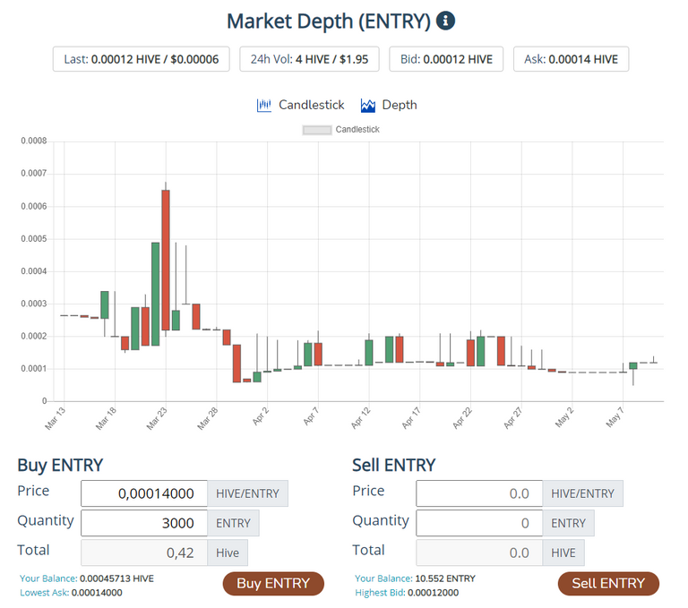Click the Ask 0.00014 HIVE box
This screenshot has height=608, width=688.
point(571,59)
